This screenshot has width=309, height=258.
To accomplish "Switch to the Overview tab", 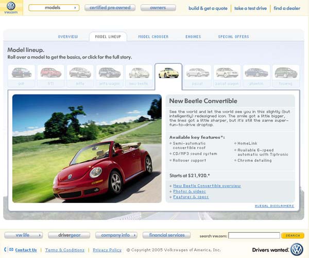I will coord(68,37).
